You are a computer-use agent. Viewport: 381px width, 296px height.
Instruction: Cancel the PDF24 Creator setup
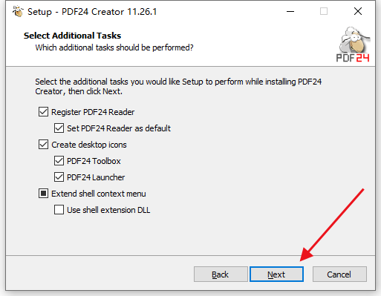coord(339,274)
